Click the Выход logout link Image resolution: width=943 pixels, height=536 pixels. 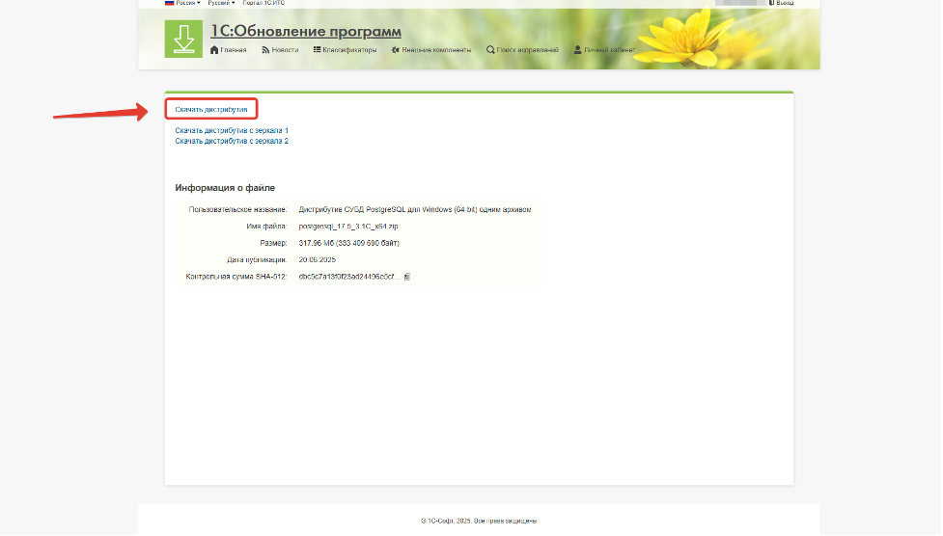(784, 3)
